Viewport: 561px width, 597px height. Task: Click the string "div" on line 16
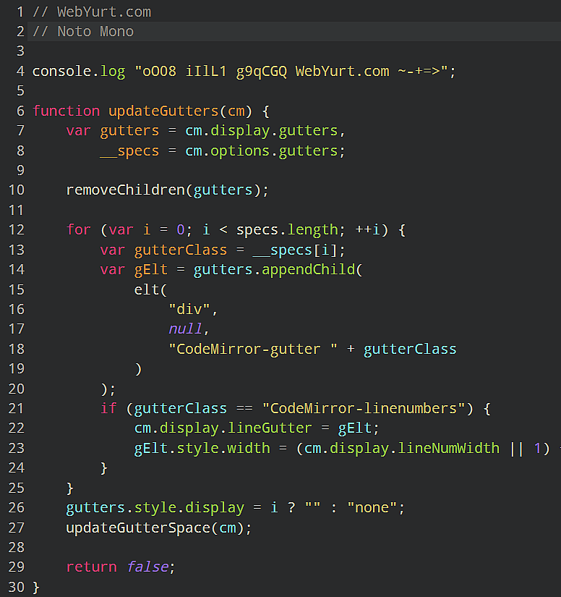pyautogui.click(x=189, y=309)
